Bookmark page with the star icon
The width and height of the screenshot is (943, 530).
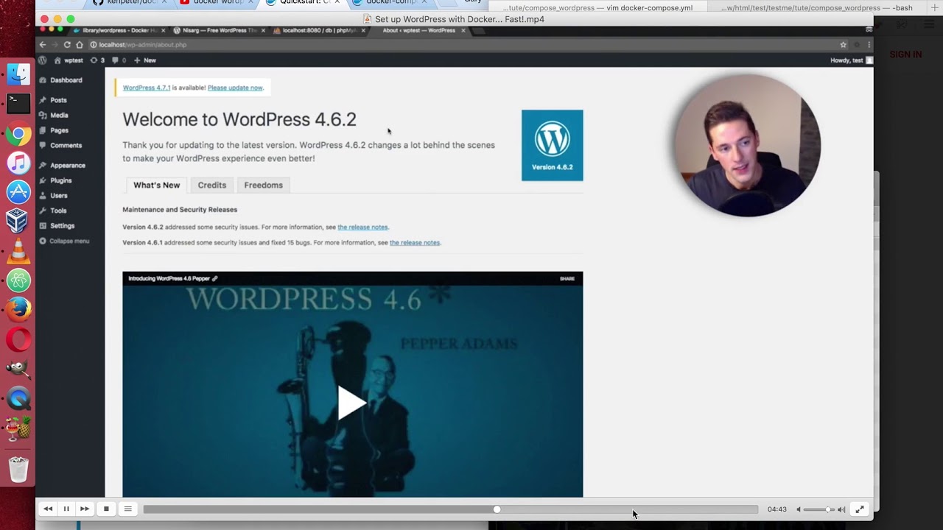[x=844, y=45]
